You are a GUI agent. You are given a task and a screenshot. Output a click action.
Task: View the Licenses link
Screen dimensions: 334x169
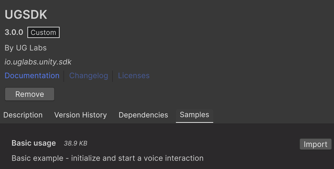[134, 76]
